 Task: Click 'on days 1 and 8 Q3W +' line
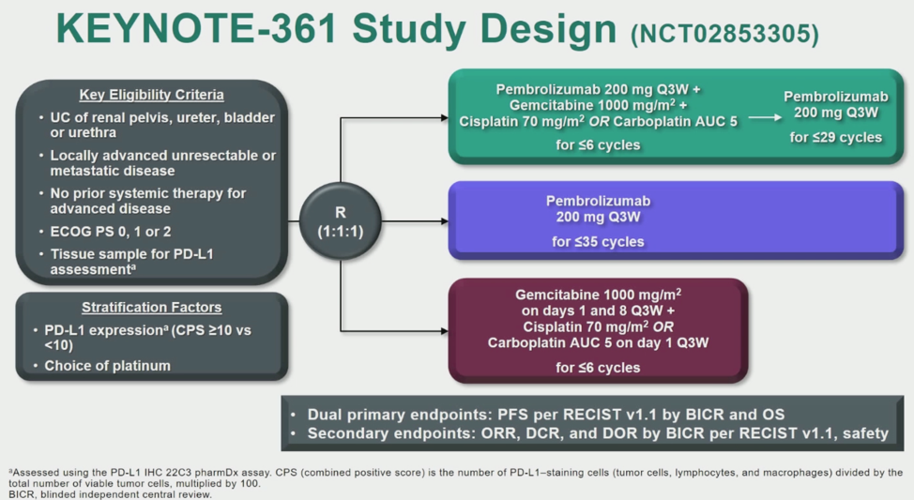[598, 311]
